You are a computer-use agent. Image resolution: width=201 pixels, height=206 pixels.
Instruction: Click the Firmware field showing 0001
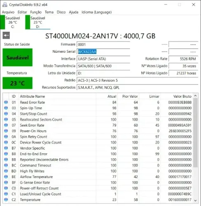pyautogui.click(x=103, y=44)
